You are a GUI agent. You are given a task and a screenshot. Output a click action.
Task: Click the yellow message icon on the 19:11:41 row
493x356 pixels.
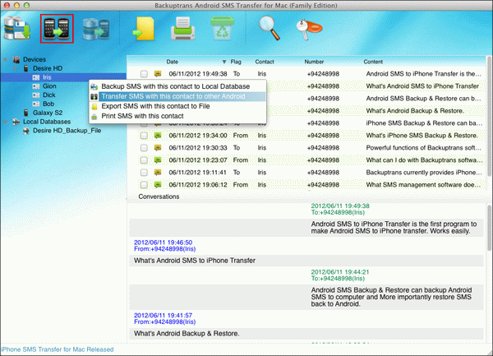click(158, 172)
